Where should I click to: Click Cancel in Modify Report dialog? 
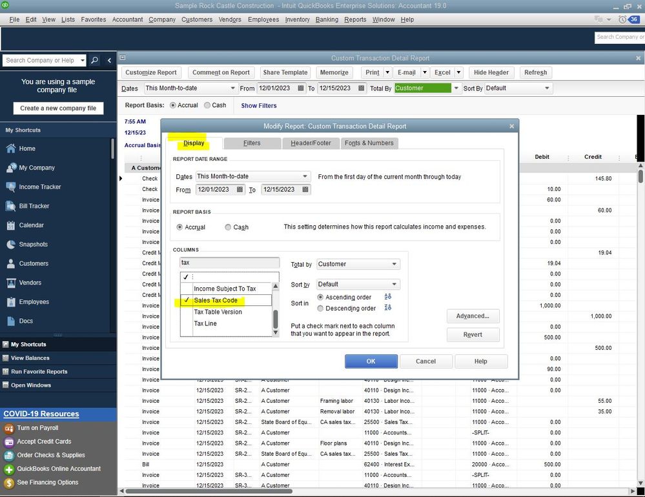tap(425, 361)
